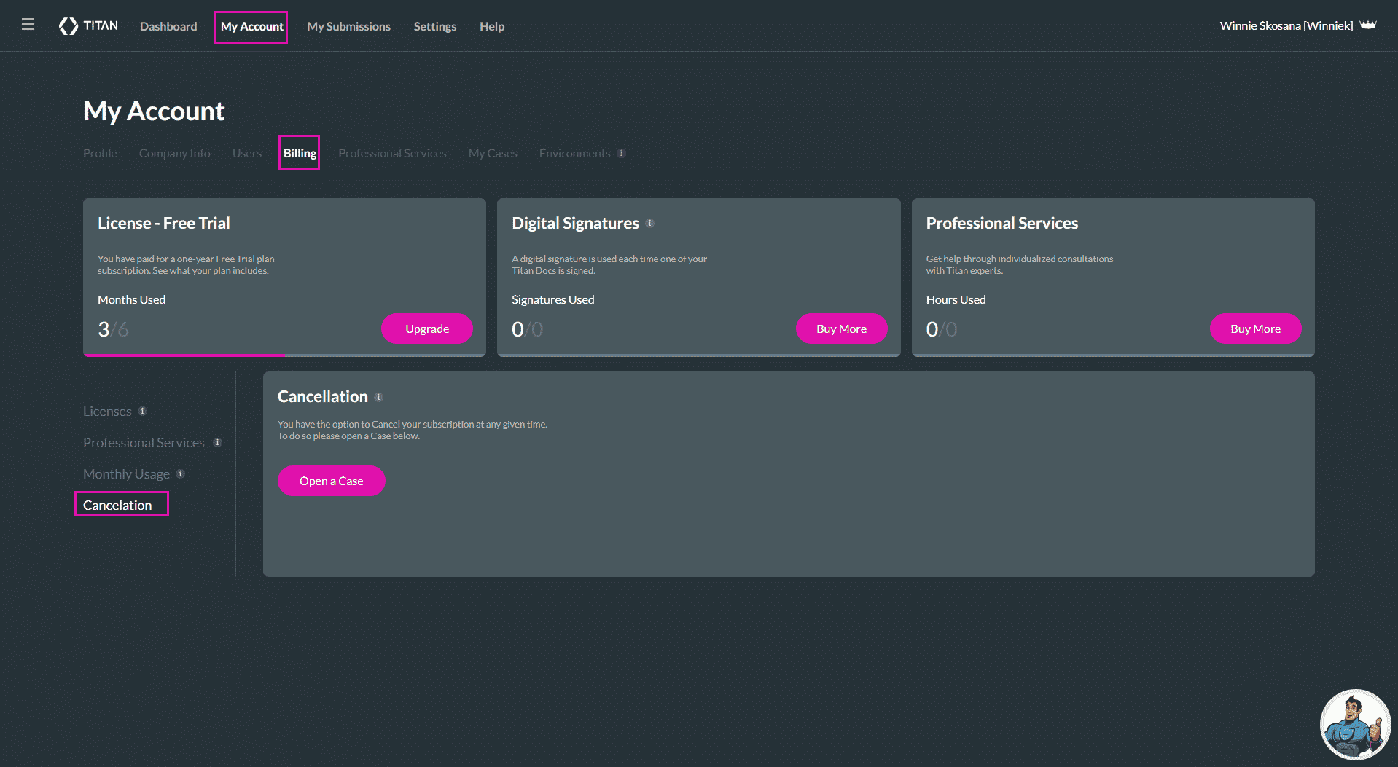
Task: Click the Professional Services card heading
Action: [x=1001, y=223]
